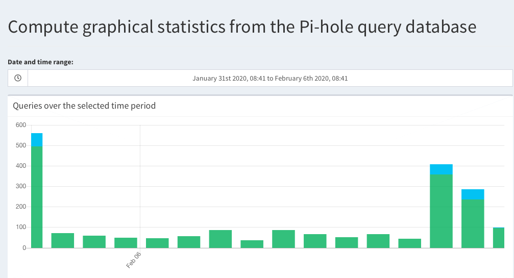The width and height of the screenshot is (514, 278).
Task: Click the 300 y-axis label
Action: (x=20, y=186)
